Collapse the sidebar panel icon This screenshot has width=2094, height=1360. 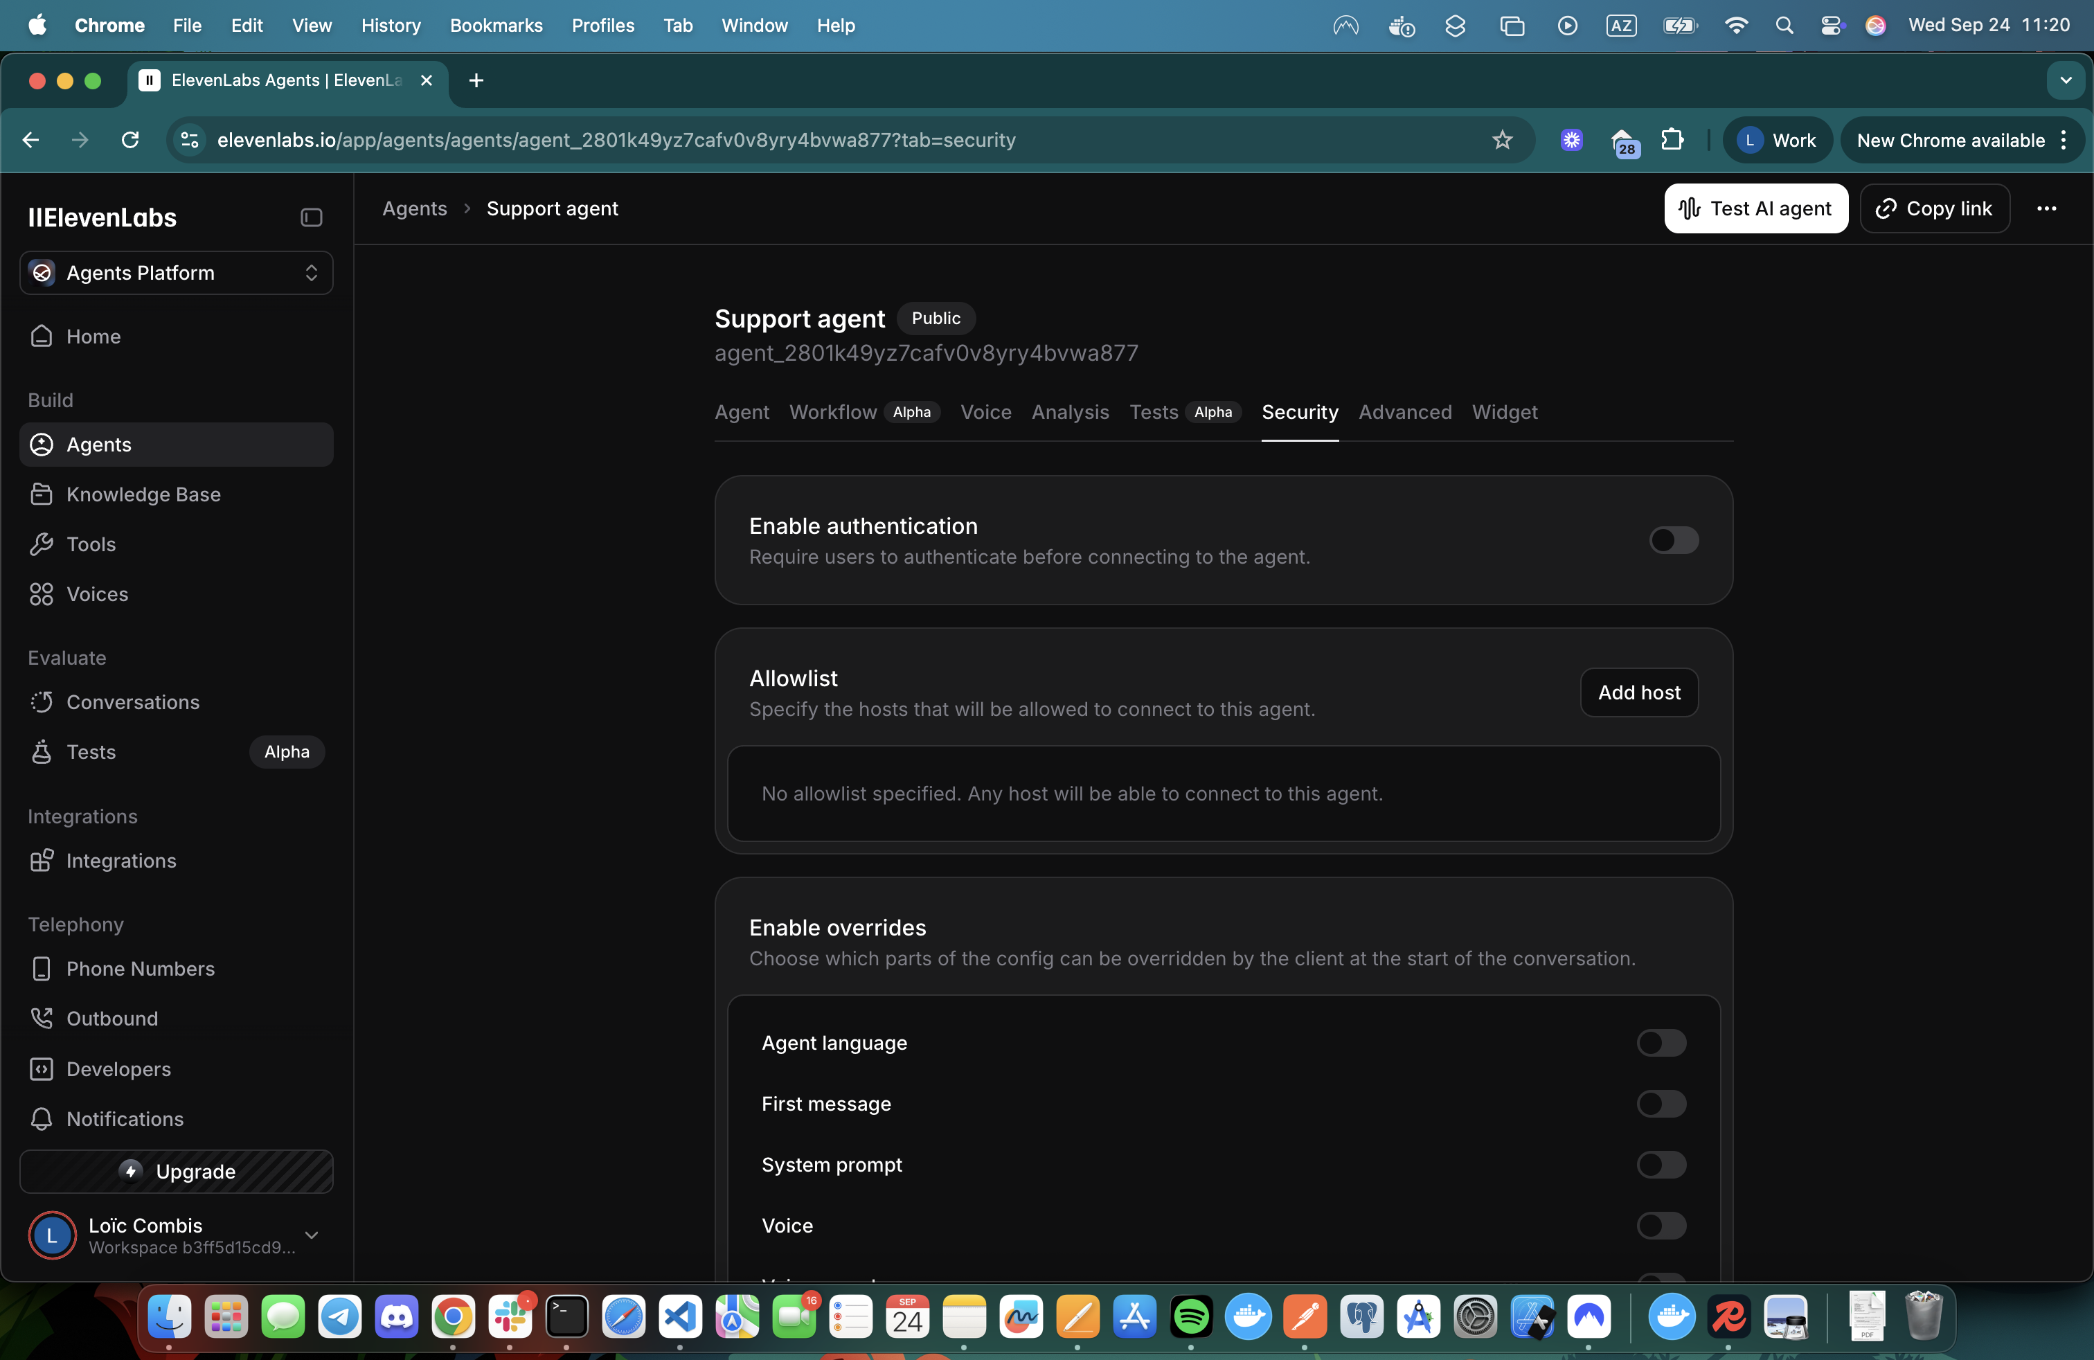click(x=311, y=217)
